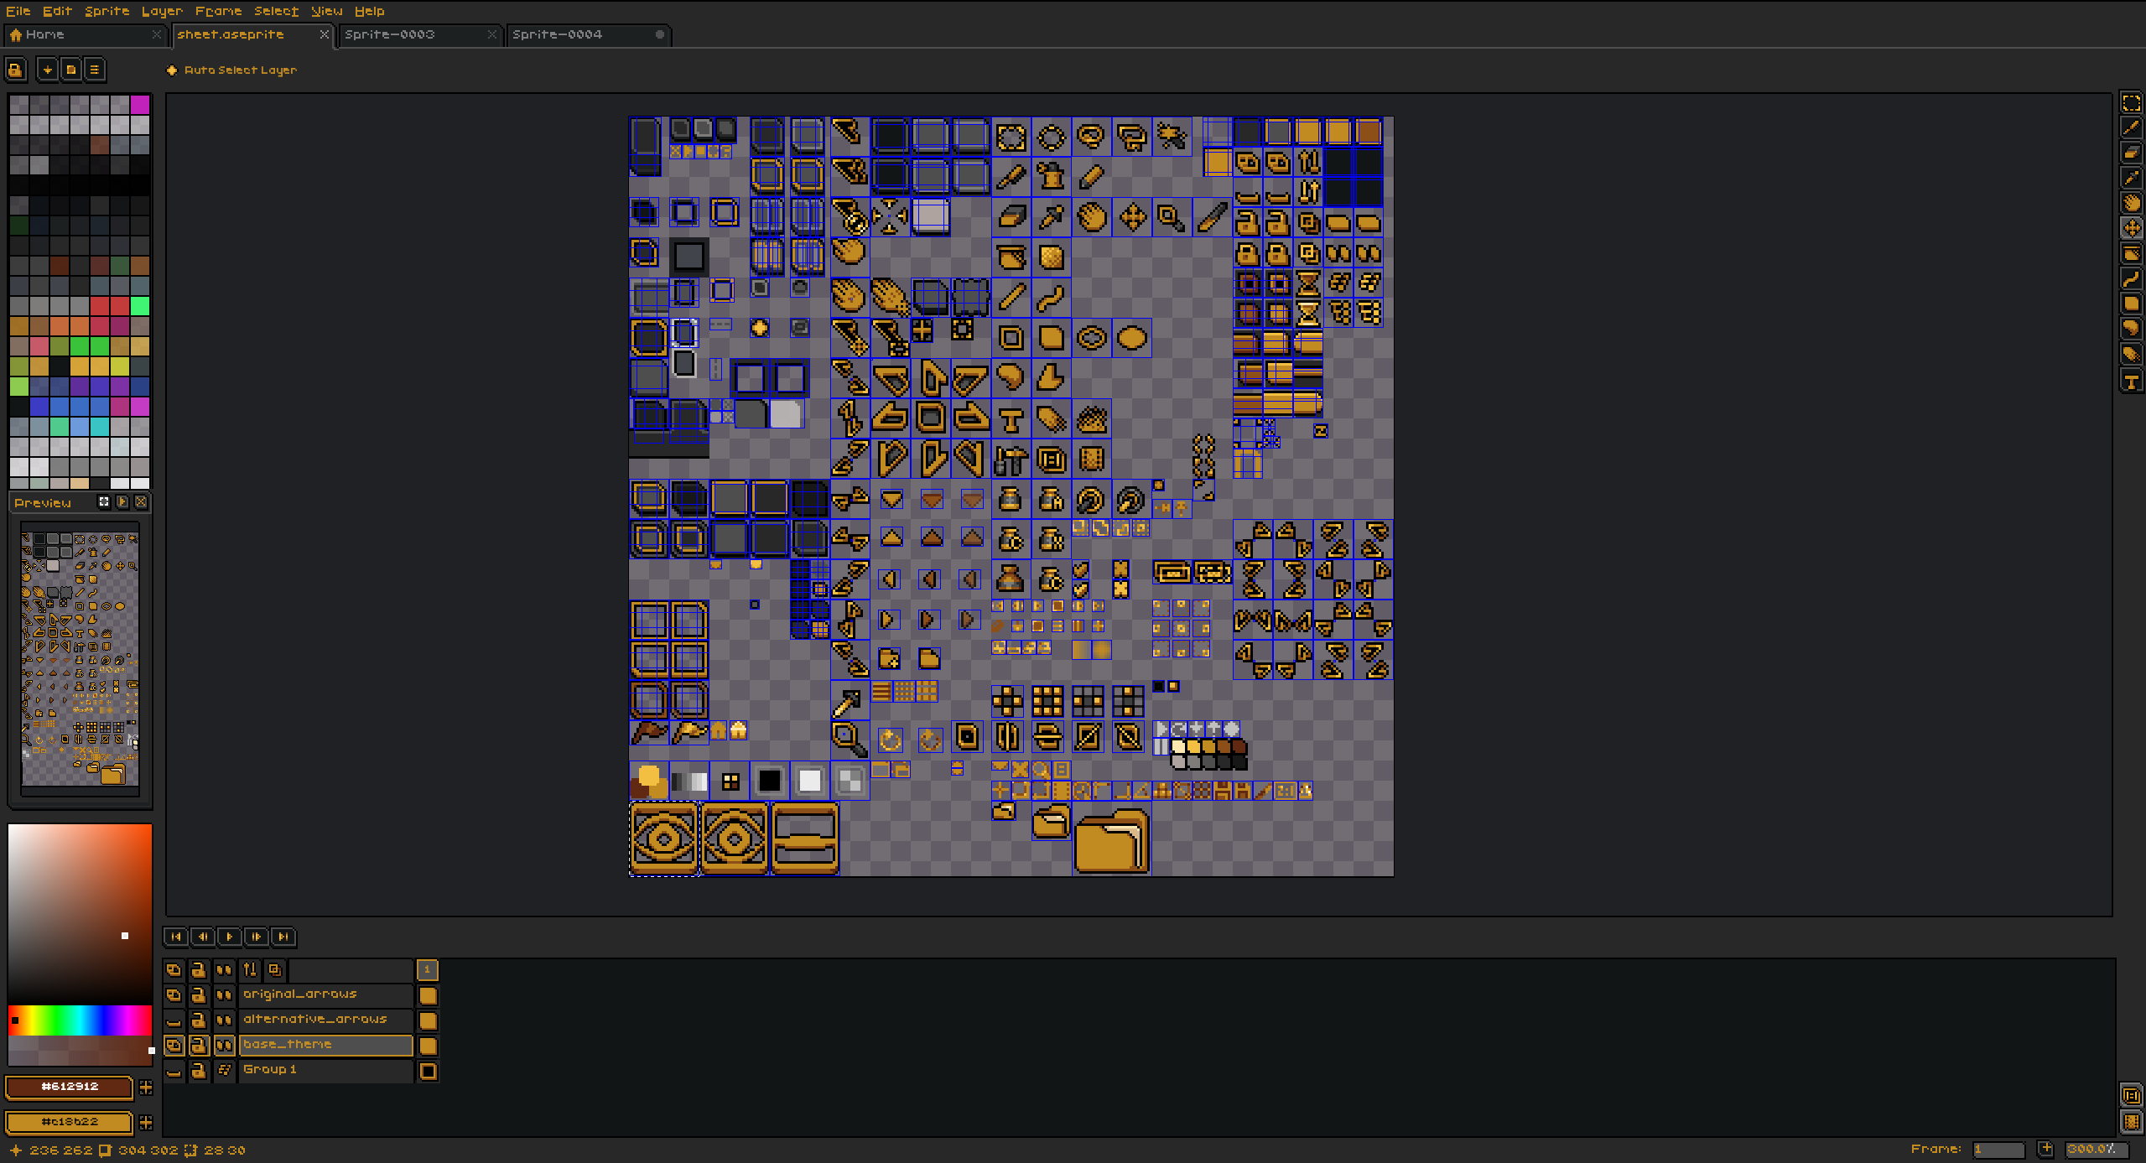Hide the original_arrows layer
2146x1163 pixels.
tap(174, 995)
